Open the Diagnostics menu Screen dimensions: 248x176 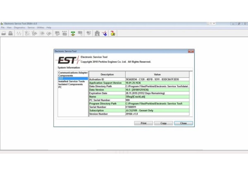click(19, 27)
